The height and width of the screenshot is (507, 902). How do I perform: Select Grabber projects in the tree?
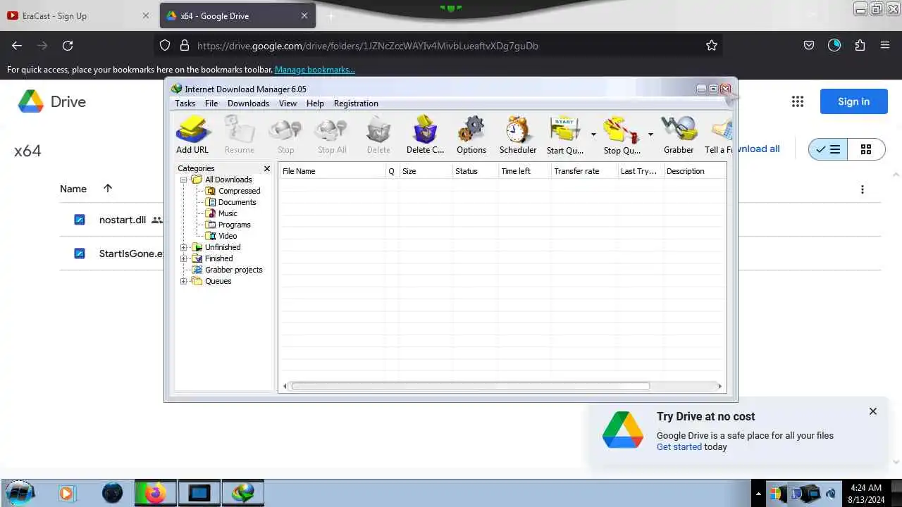tap(233, 270)
